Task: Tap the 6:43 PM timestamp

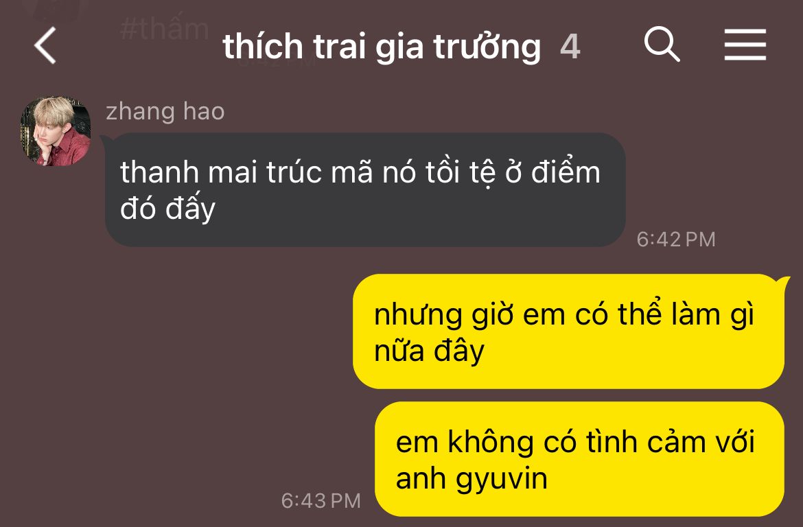Action: point(321,500)
